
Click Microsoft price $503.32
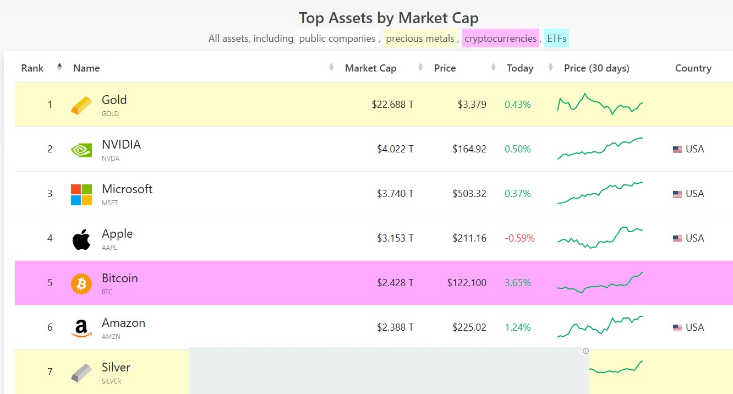[x=469, y=194]
